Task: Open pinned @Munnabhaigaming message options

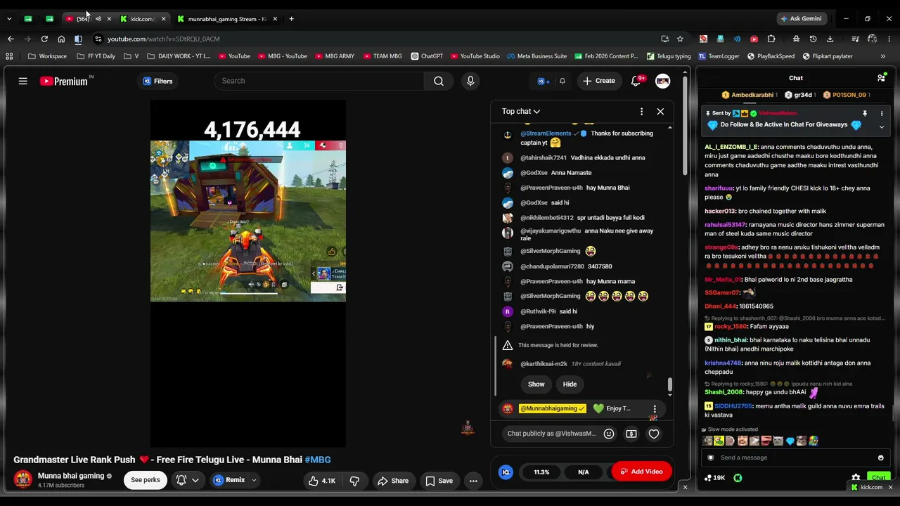Action: tap(655, 409)
